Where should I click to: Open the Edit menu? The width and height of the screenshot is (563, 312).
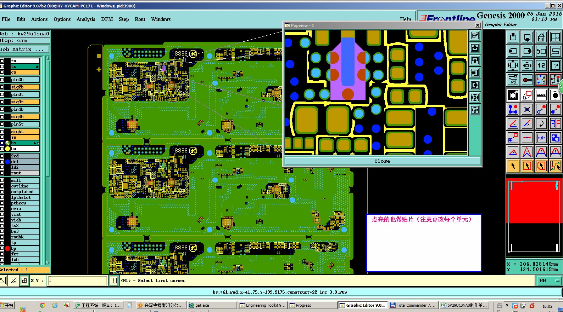[21, 19]
